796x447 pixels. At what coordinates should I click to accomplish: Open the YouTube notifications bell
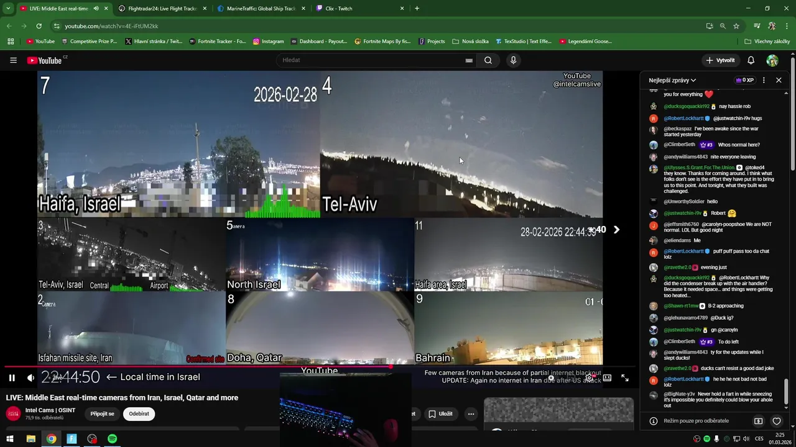click(x=751, y=60)
